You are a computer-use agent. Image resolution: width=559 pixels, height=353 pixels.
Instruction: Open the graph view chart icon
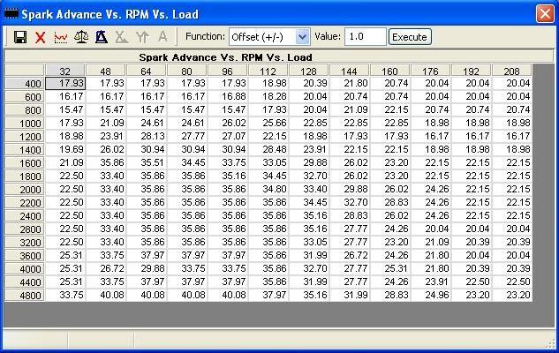click(x=60, y=37)
